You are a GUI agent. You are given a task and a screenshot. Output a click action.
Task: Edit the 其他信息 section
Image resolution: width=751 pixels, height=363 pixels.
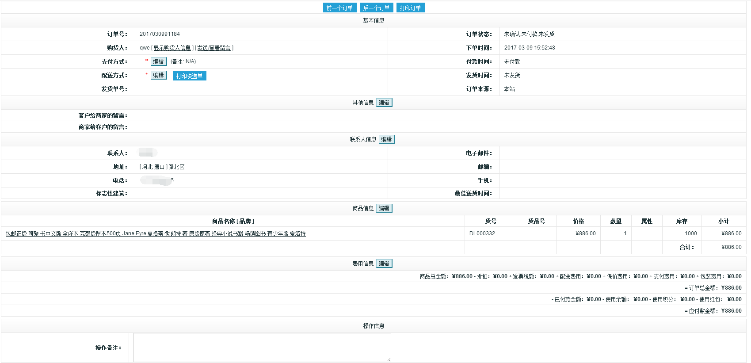(x=384, y=103)
